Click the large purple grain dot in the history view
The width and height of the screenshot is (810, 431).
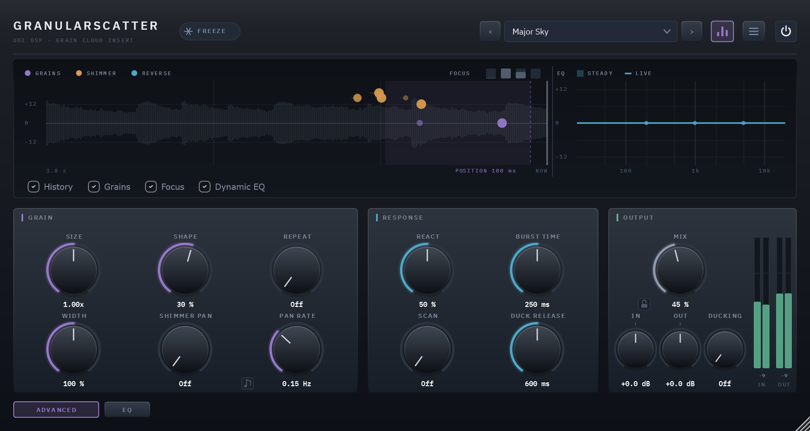[502, 123]
